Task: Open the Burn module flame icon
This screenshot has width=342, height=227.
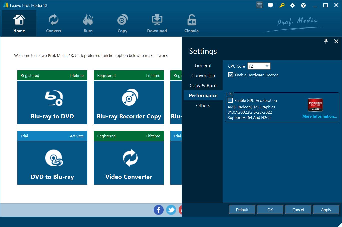Action: point(88,20)
